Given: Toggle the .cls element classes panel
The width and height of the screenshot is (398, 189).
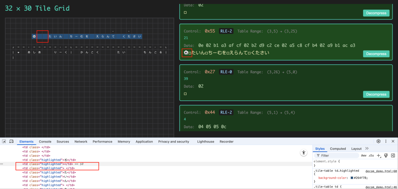Looking at the screenshot, I should [371, 155].
